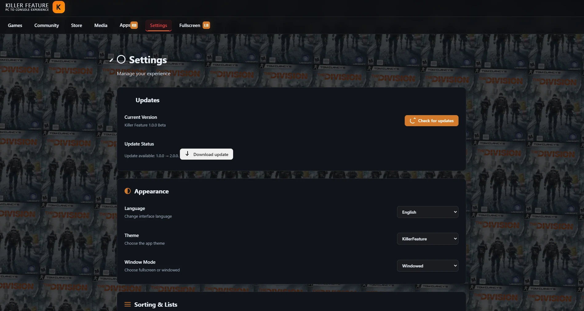Go to the Store tab
The image size is (584, 311).
click(77, 25)
